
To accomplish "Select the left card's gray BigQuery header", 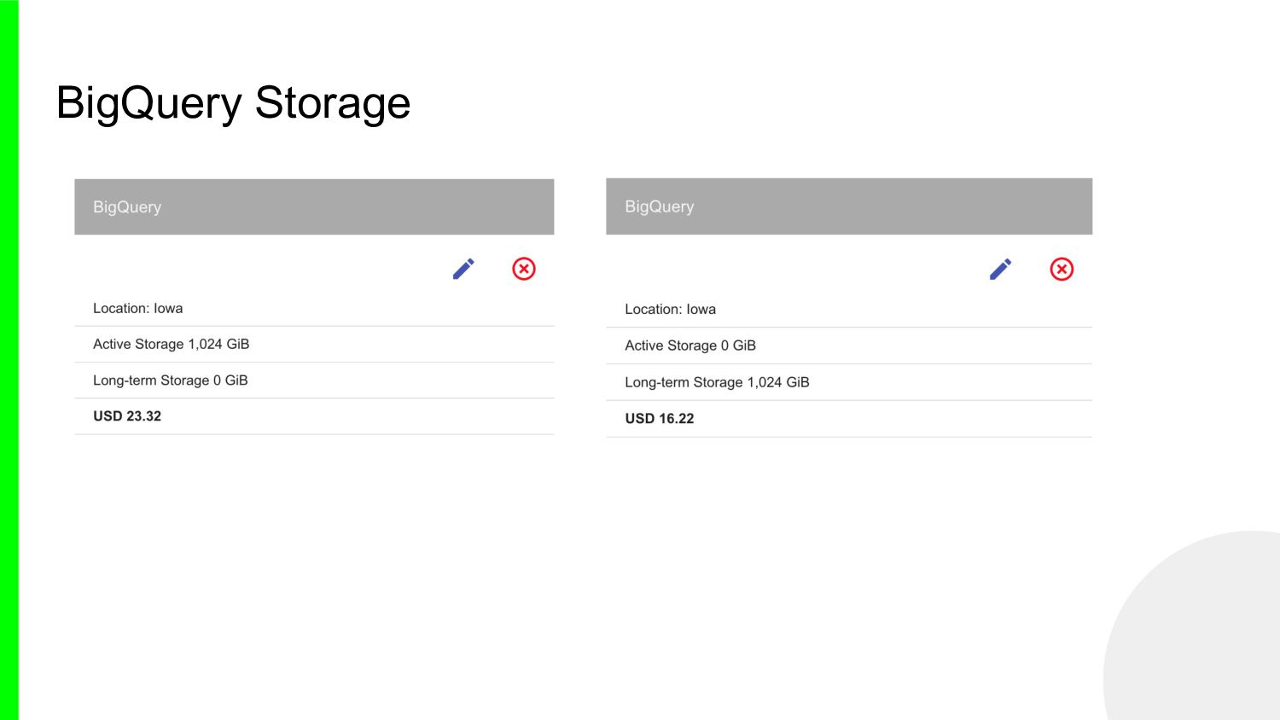I will pyautogui.click(x=314, y=206).
